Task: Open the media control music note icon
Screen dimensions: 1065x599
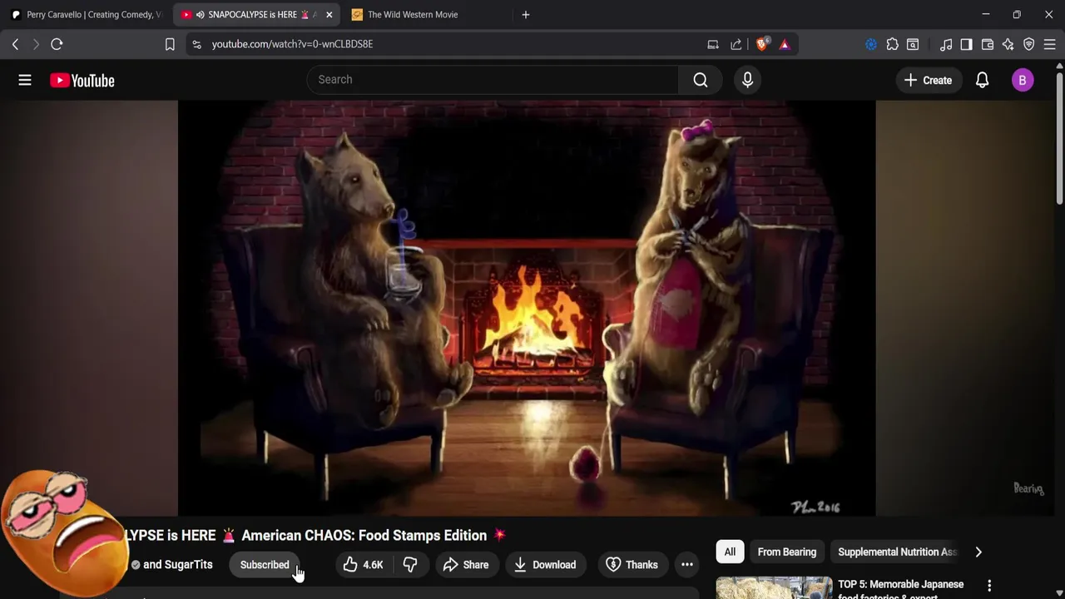Action: (946, 44)
